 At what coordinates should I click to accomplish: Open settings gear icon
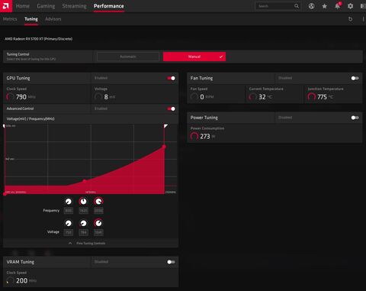[350, 6]
